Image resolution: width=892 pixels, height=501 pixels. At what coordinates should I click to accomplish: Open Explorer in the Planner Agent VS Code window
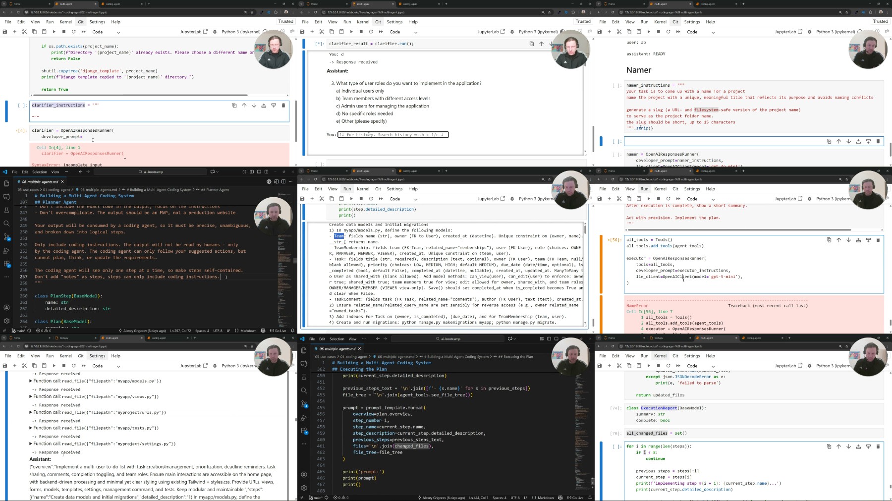[x=6, y=183]
